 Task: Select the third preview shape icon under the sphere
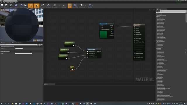[x=38, y=41]
